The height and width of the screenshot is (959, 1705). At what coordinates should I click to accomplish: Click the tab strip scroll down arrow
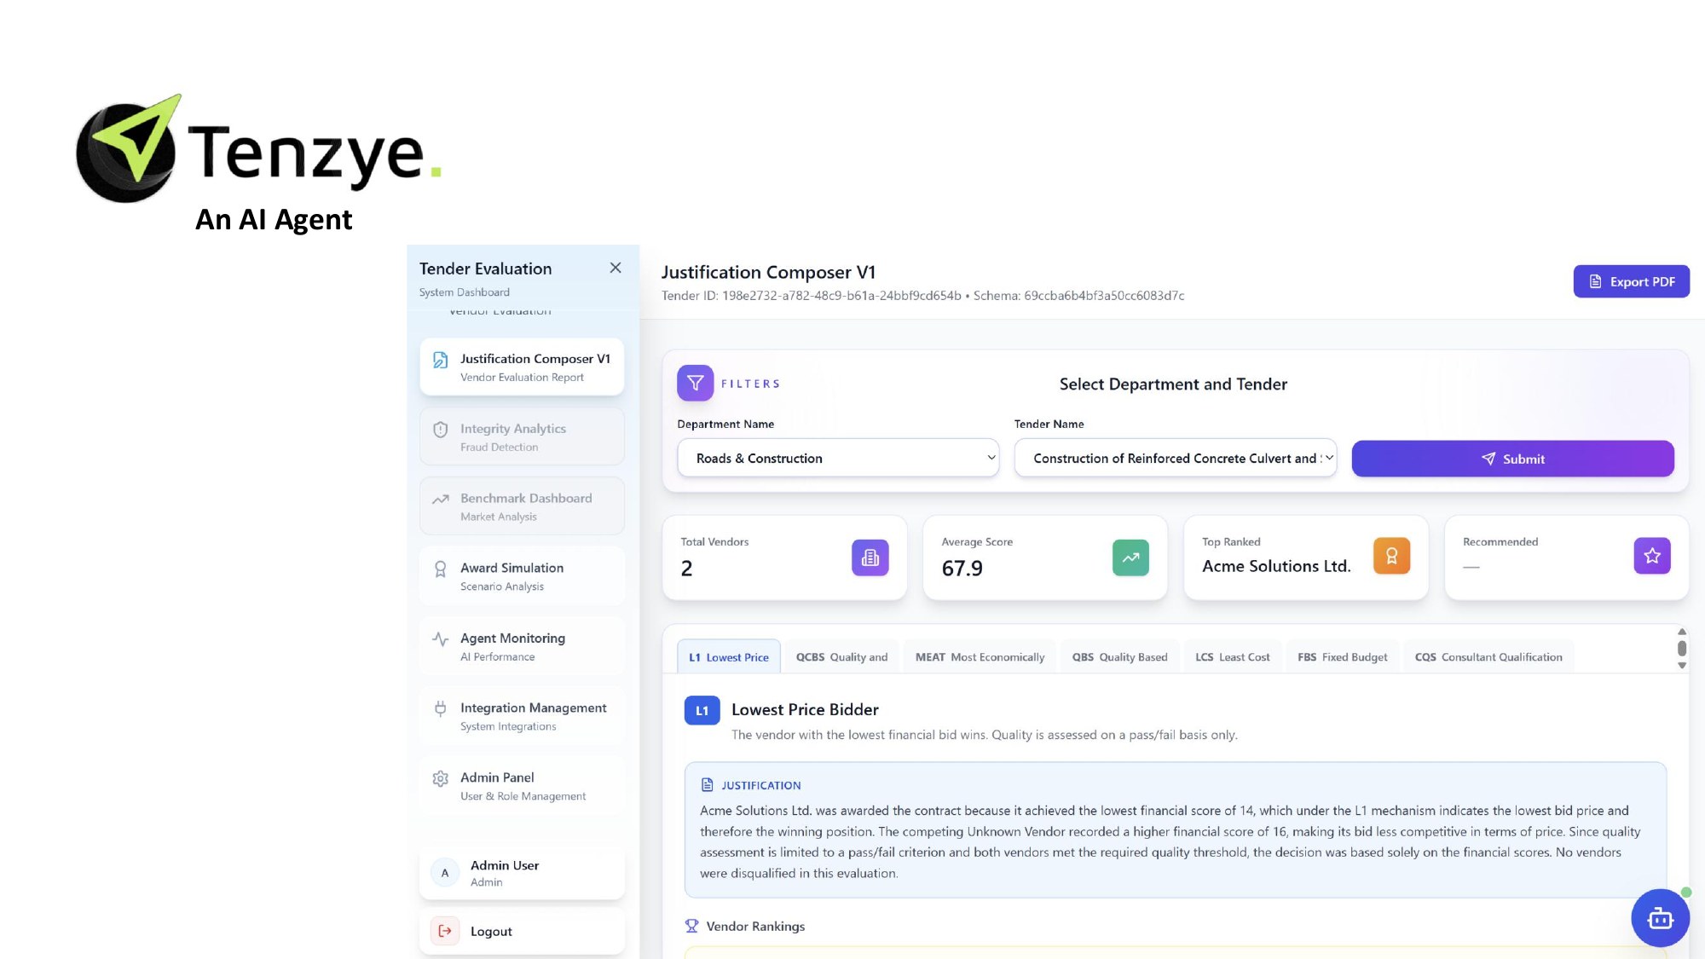[x=1682, y=666]
